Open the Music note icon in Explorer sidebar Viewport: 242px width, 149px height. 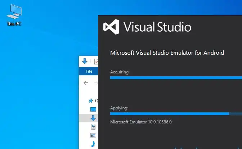(93, 144)
